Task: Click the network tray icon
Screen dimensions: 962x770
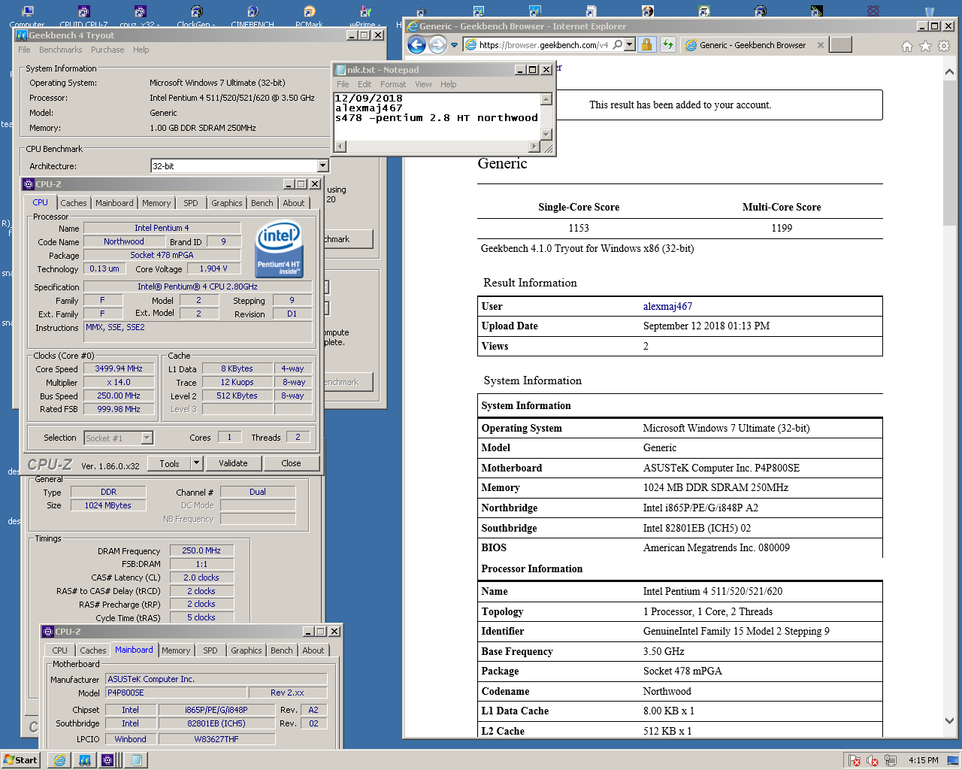Action: [x=891, y=760]
